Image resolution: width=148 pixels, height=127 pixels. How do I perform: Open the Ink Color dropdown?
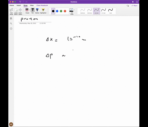[72, 11]
